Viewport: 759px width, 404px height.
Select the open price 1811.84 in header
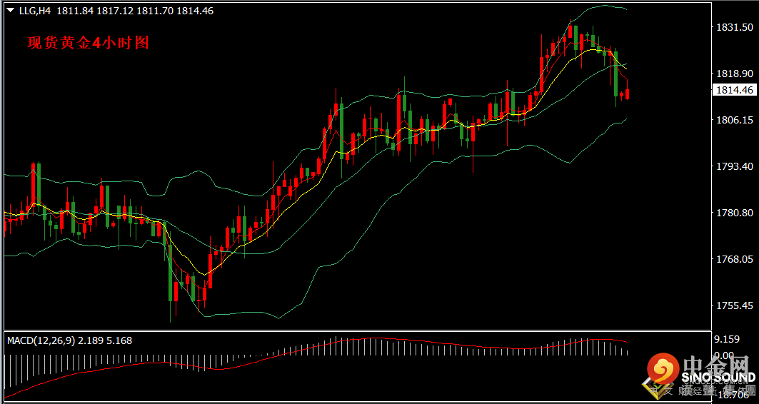[76, 11]
